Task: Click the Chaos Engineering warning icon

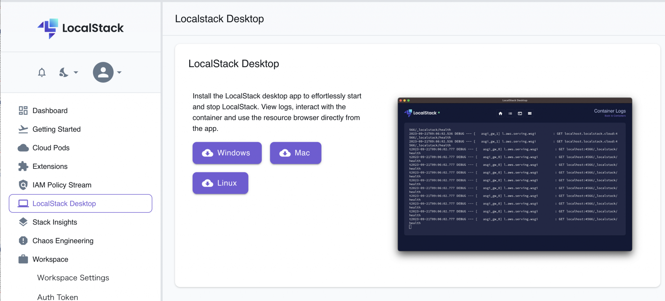Action: (x=23, y=241)
